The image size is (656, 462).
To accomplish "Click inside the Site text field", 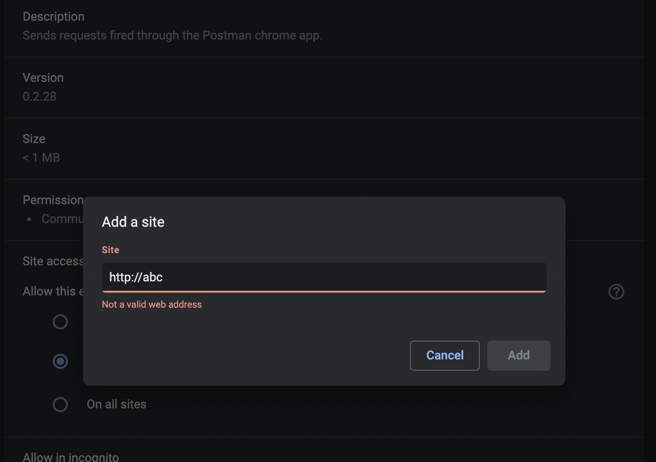I will pos(324,277).
